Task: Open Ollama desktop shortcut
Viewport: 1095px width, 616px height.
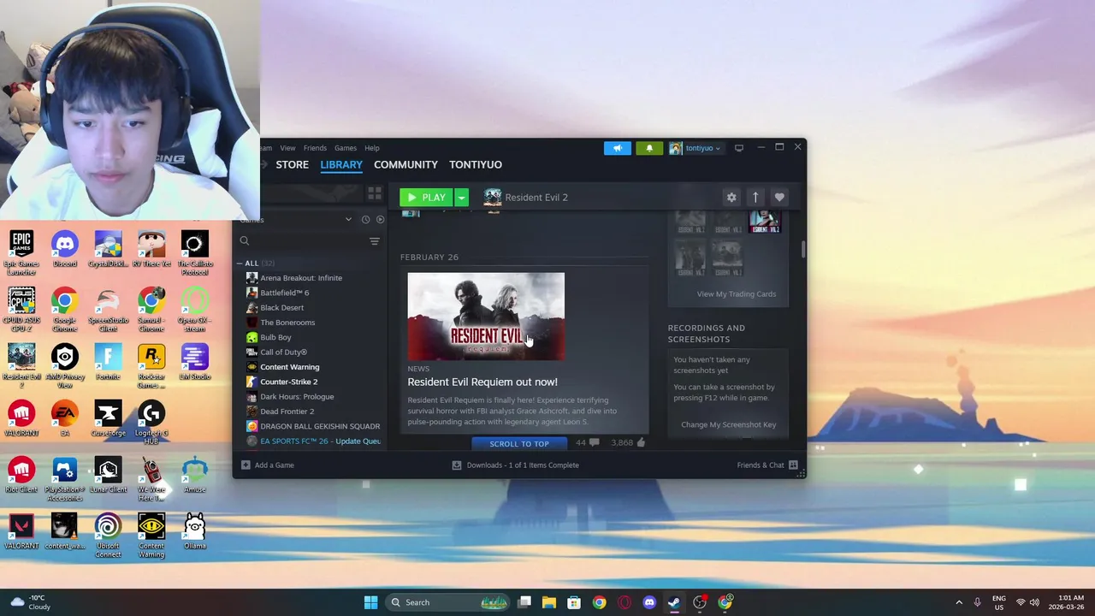Action: [x=195, y=531]
